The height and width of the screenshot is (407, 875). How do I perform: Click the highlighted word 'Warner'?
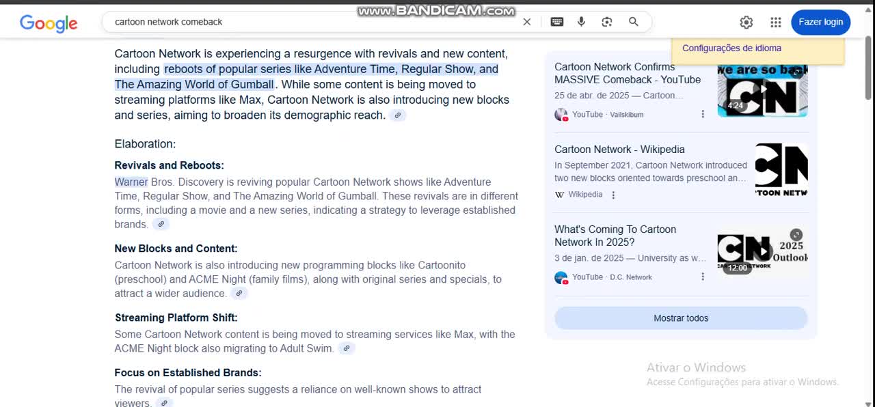tap(131, 182)
